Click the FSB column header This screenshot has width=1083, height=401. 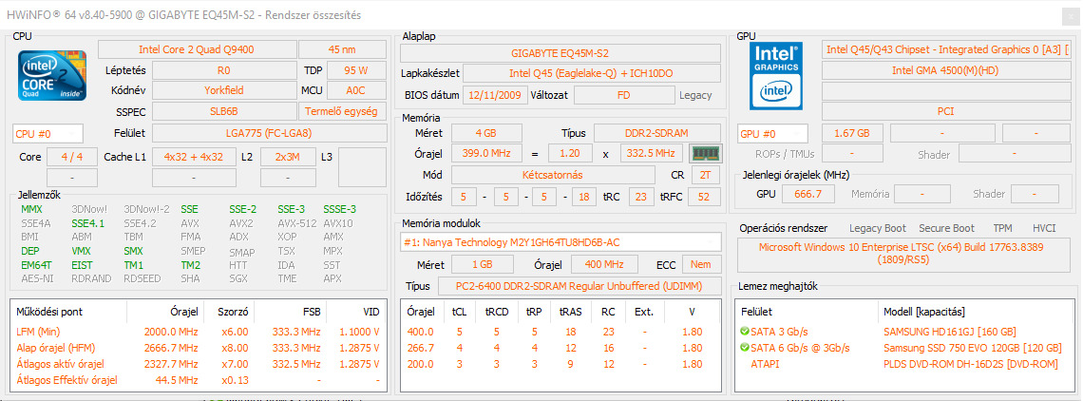pos(290,312)
